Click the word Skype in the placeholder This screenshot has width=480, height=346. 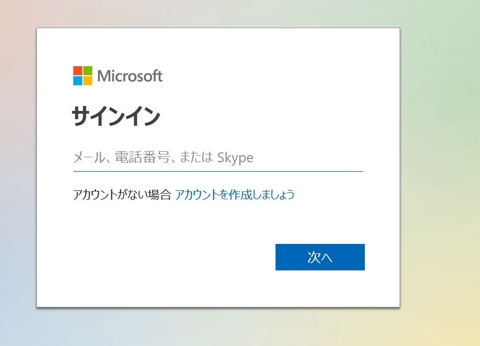(x=235, y=158)
